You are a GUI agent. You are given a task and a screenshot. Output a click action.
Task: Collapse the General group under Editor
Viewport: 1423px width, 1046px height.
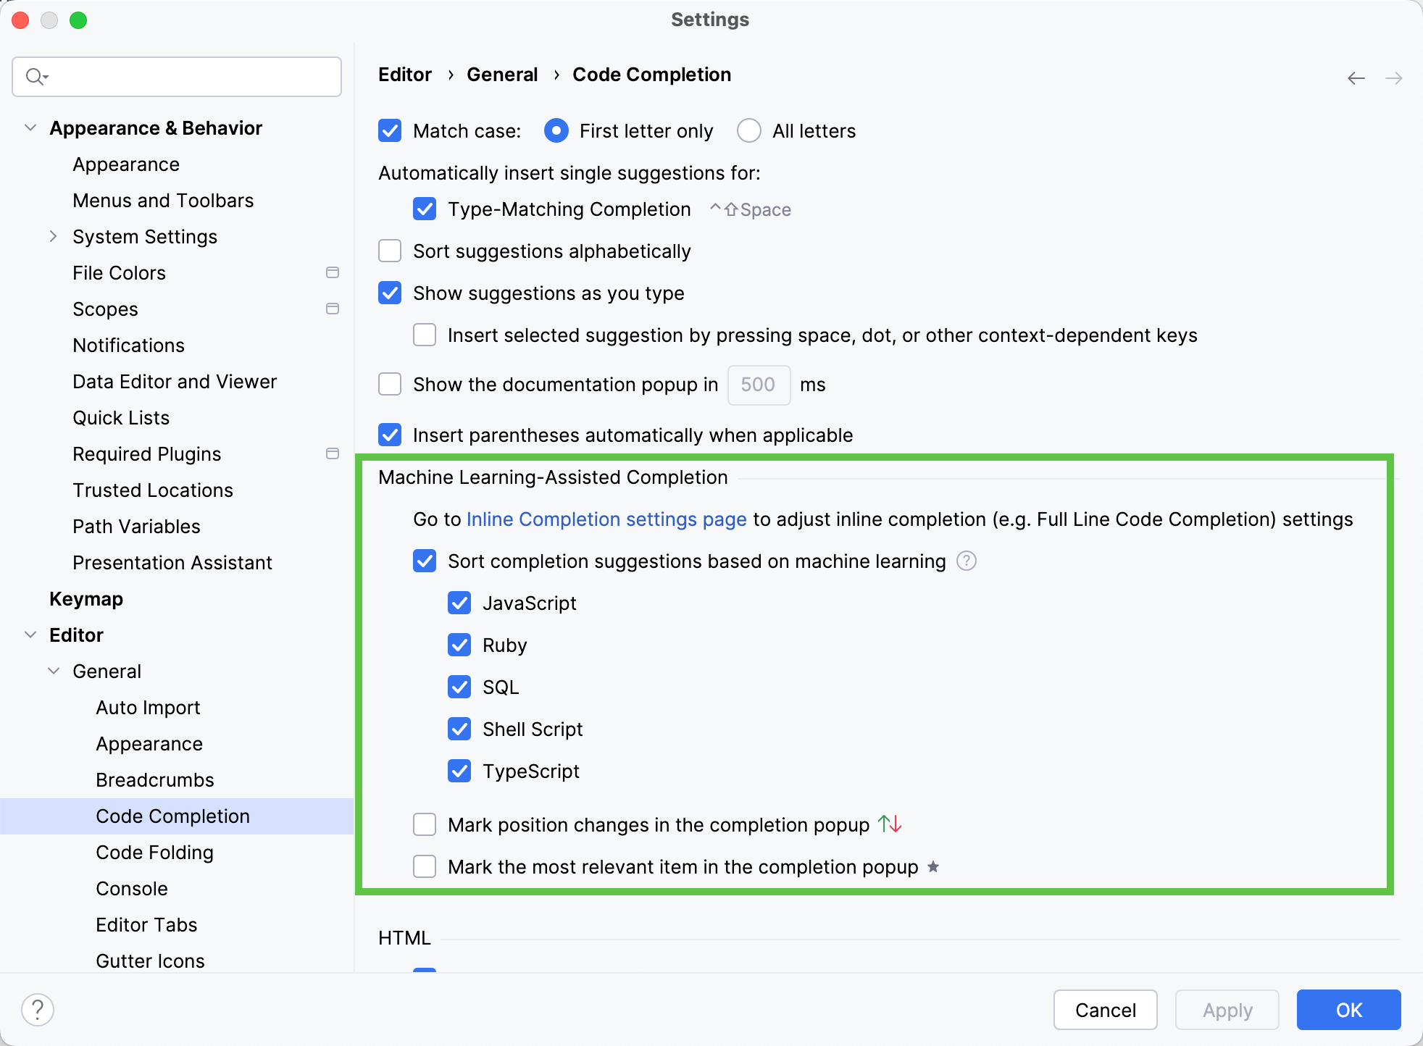coord(54,671)
